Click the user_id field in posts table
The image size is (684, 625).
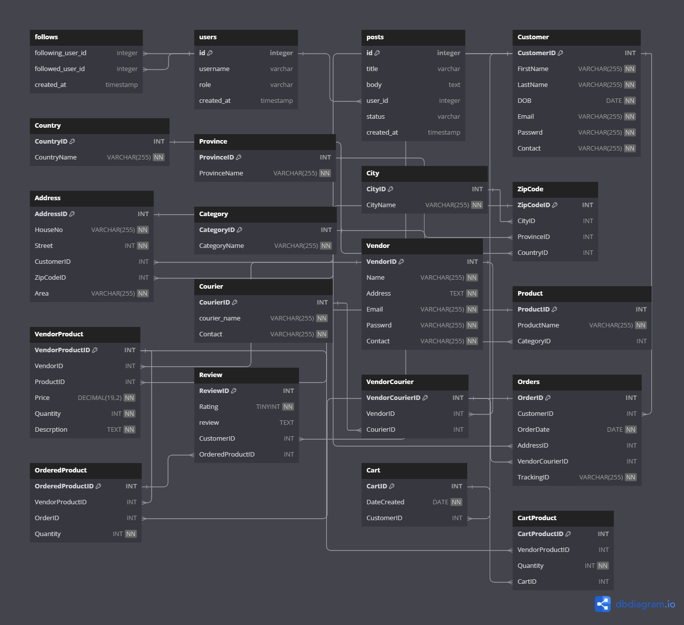click(x=413, y=101)
